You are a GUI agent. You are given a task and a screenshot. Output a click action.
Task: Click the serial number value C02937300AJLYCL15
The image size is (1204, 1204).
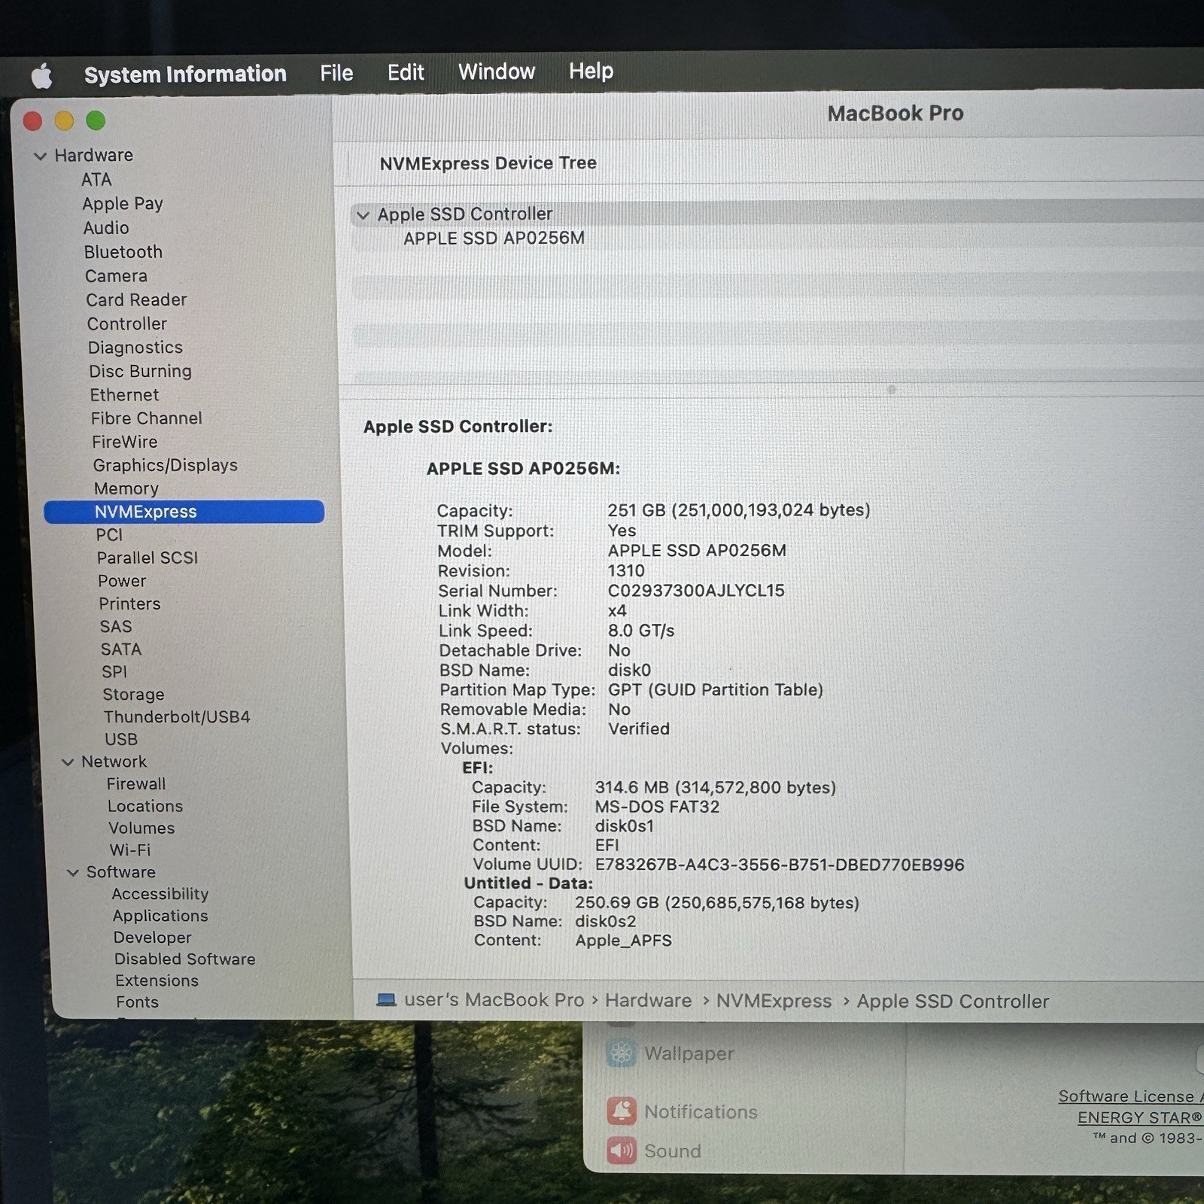click(x=696, y=591)
